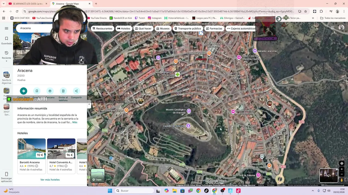Open the Instagram bookmark
Image resolution: width=348 pixels, height=195 pixels.
[155, 18]
